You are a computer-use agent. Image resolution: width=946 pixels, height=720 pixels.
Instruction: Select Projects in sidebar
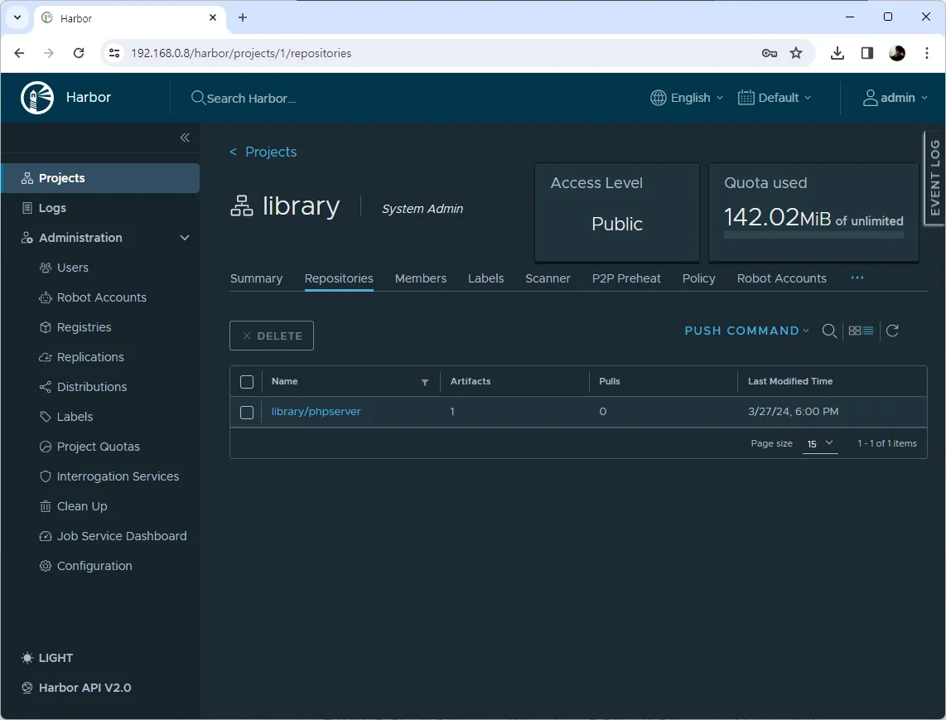[x=100, y=178]
